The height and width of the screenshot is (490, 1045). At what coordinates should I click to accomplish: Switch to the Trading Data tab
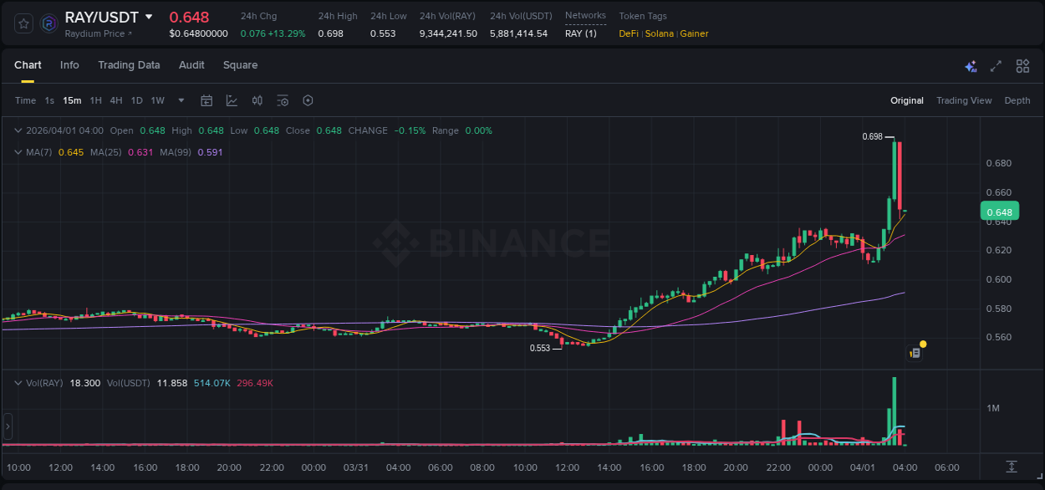coord(129,65)
